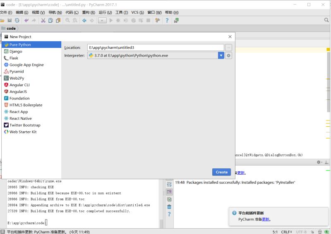Select Pyramid project type
The width and height of the screenshot is (331, 234).
point(31,72)
